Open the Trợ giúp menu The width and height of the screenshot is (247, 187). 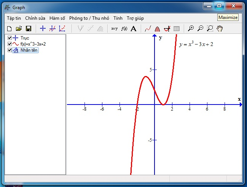point(135,18)
